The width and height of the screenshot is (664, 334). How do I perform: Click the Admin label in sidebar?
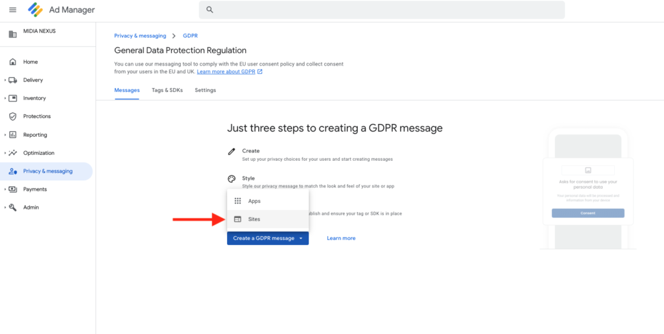31,208
